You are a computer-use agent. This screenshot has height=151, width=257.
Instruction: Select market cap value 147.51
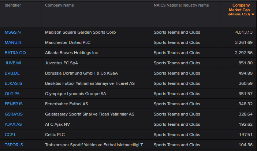(246, 135)
